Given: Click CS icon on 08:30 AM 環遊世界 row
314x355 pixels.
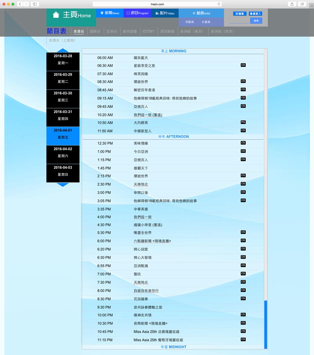Looking at the screenshot, I should pyautogui.click(x=243, y=81).
